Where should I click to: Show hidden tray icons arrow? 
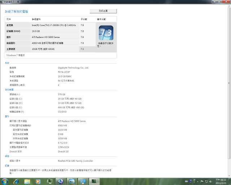[x=197, y=181]
